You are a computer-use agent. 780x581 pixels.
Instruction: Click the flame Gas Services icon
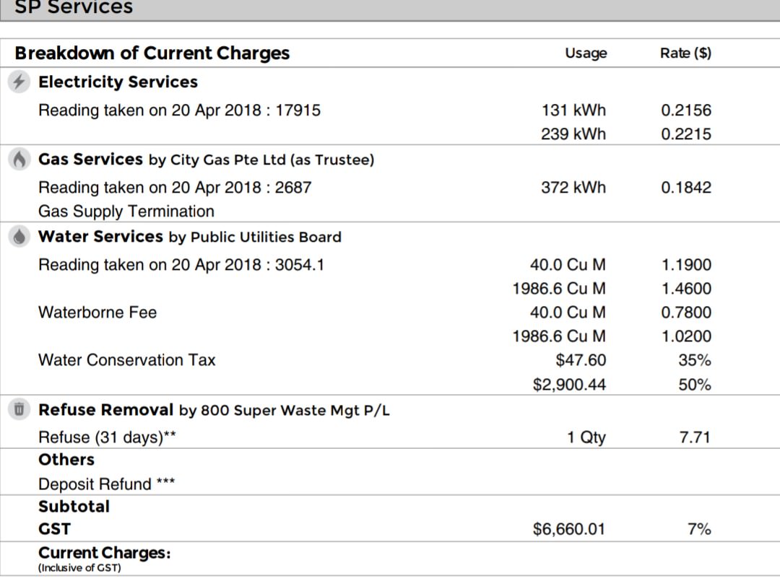coord(19,160)
